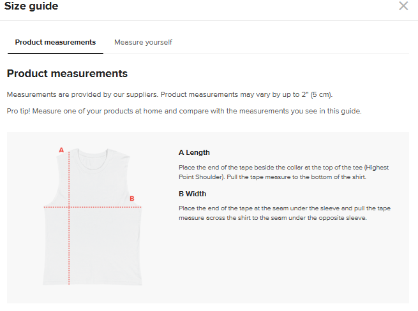Click the bottom hem of the shirt image
The image size is (418, 311).
(93, 282)
